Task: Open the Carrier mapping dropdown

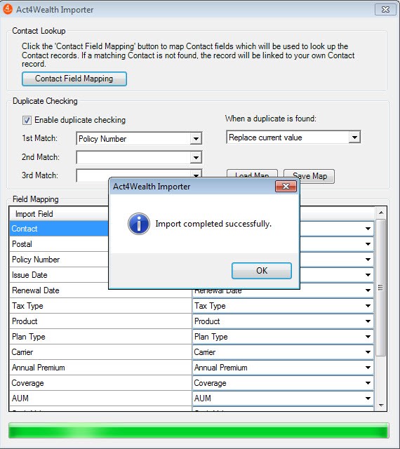Action: coord(368,352)
